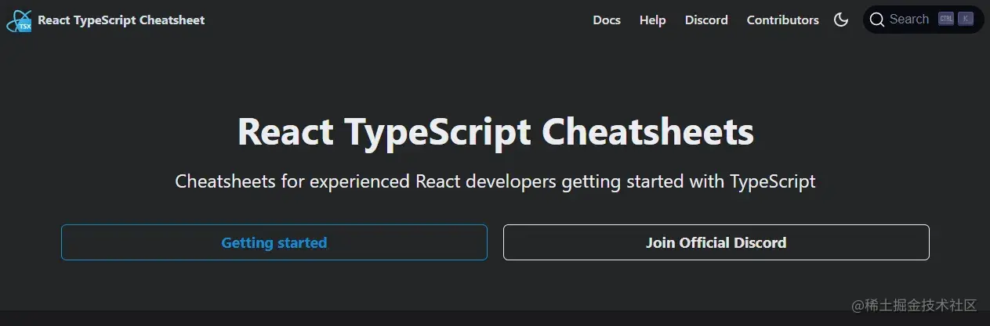Click the TSX React logo icon
The image size is (990, 326).
(x=19, y=20)
